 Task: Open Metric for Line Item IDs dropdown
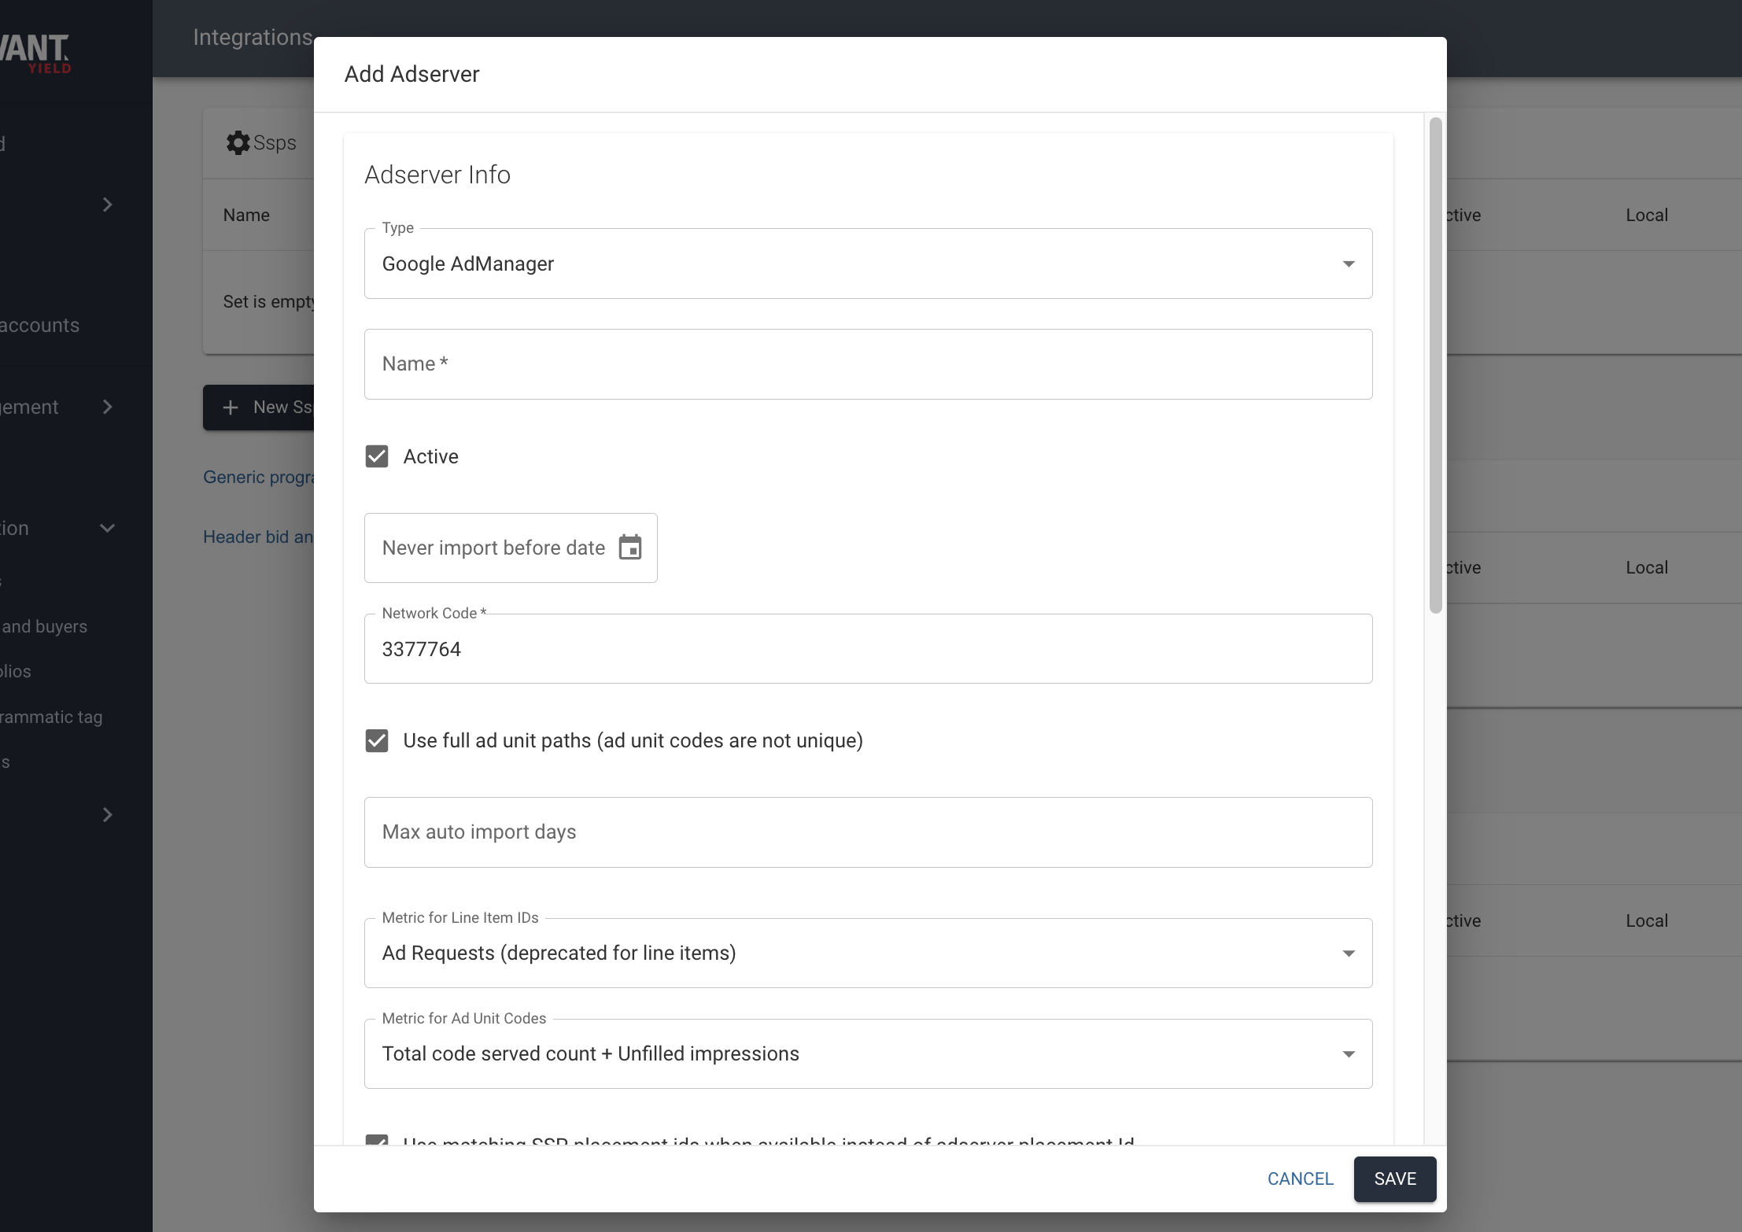[869, 953]
